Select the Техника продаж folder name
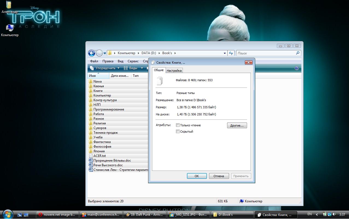Screen dimensions: 349x219 tap(105, 132)
